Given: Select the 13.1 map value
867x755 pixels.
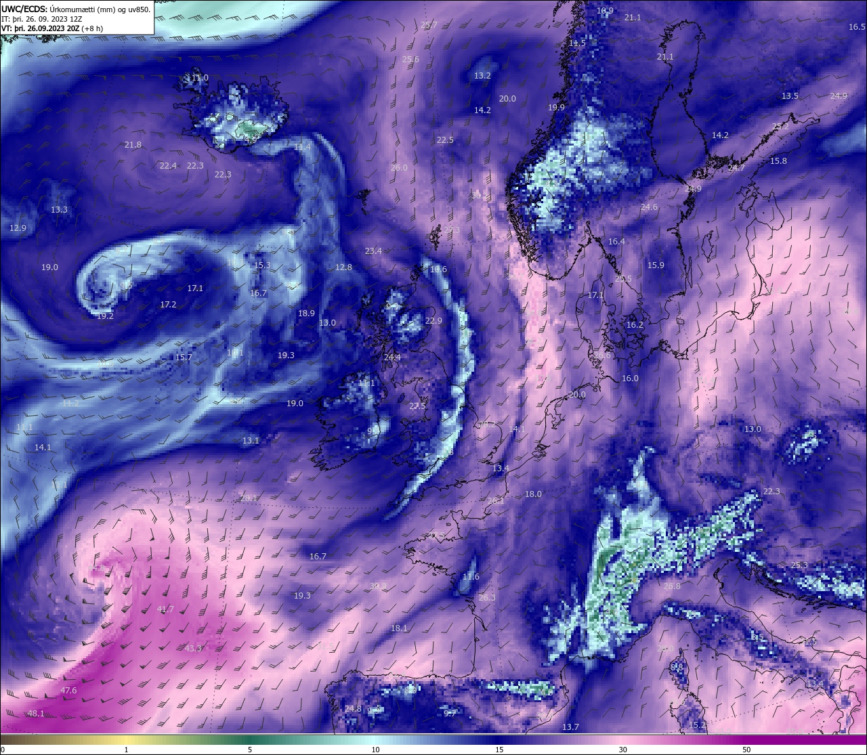Looking at the screenshot, I should [x=251, y=441].
